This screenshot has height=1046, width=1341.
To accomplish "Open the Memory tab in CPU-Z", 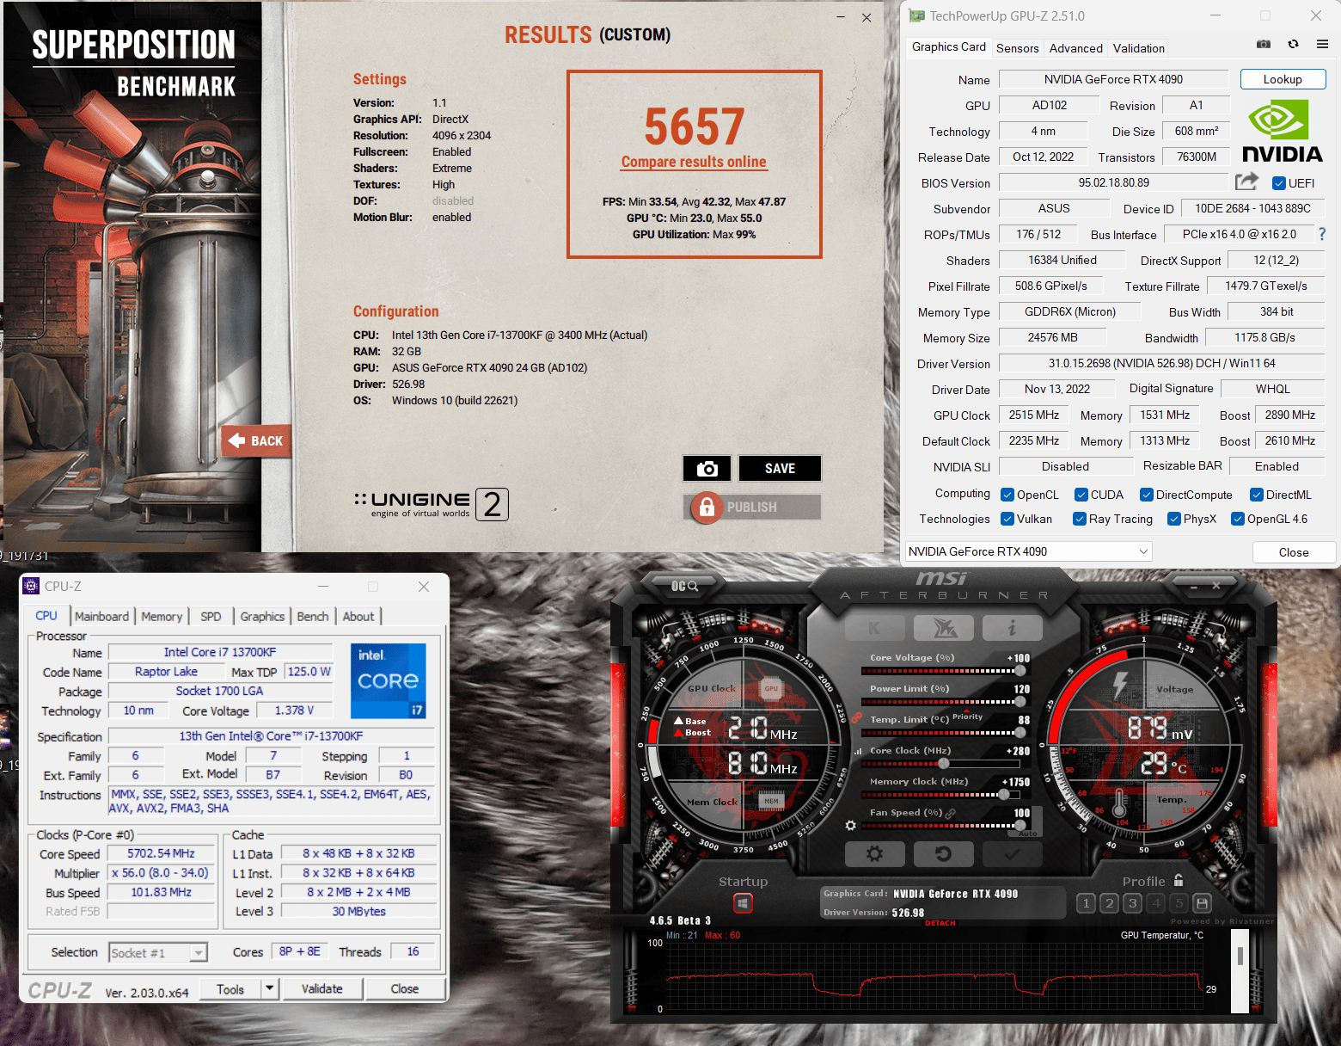I will coord(162,616).
